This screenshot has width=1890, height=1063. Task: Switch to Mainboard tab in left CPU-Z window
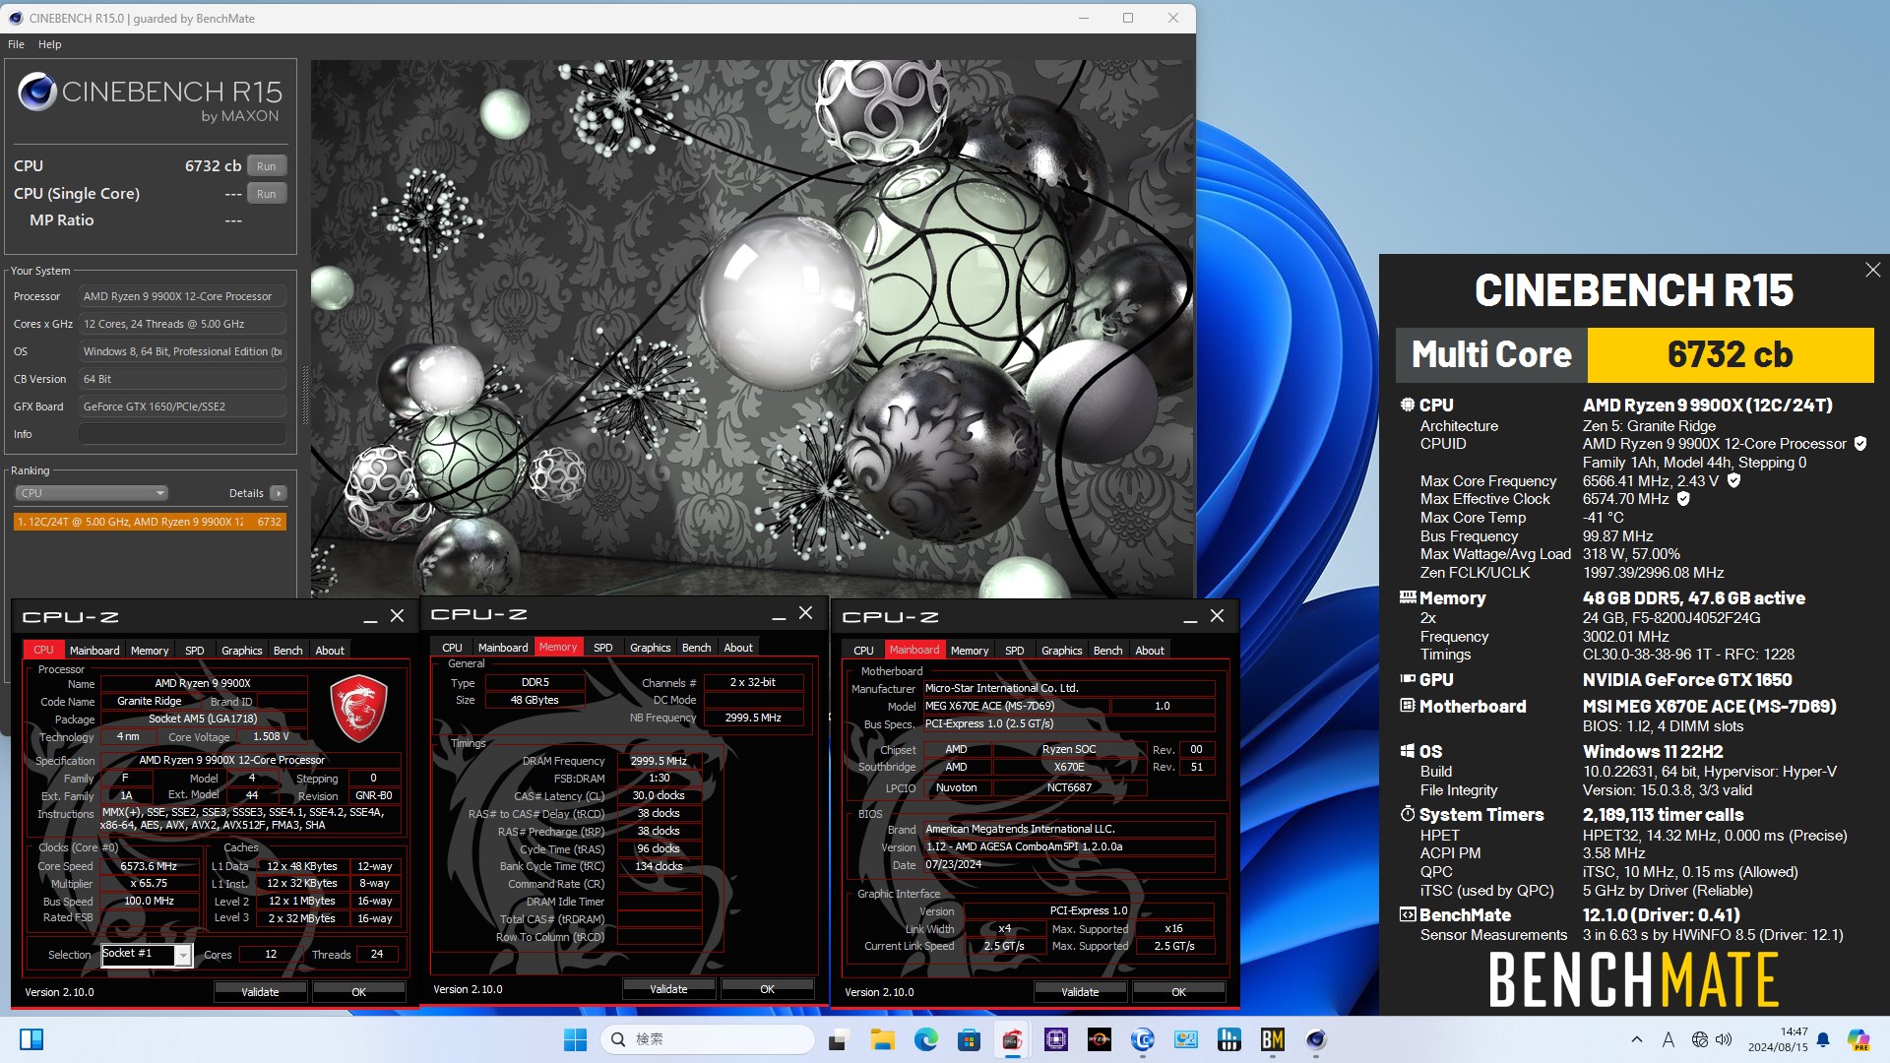coord(94,651)
